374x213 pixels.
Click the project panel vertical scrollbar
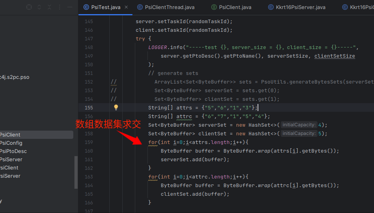(x=76, y=172)
